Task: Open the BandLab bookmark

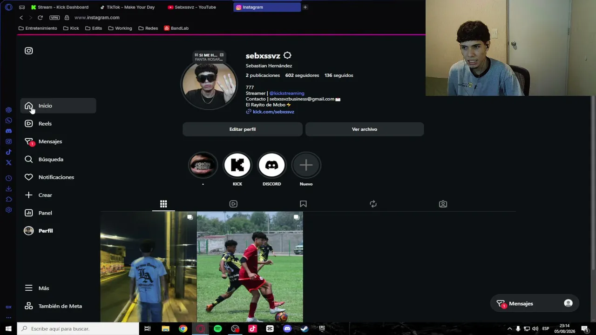Action: coord(176,28)
